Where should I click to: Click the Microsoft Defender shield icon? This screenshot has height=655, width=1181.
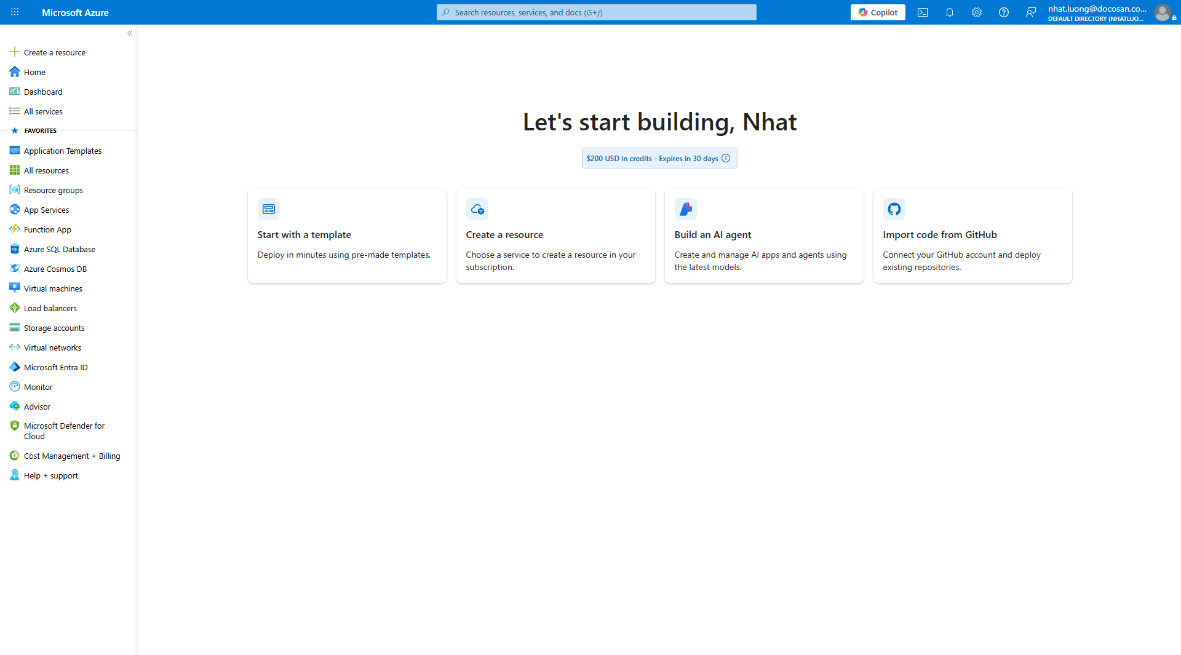pyautogui.click(x=15, y=426)
